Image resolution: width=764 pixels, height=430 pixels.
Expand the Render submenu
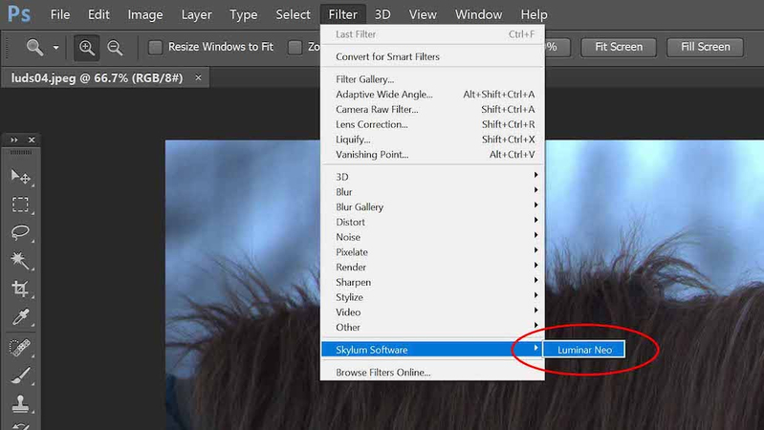click(x=432, y=268)
